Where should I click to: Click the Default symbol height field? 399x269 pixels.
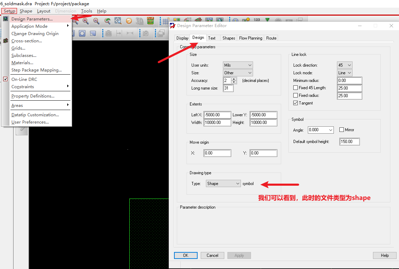point(349,142)
